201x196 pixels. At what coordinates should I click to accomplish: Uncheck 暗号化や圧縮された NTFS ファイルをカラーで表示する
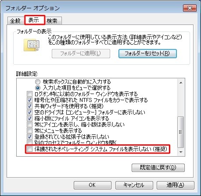29,100
